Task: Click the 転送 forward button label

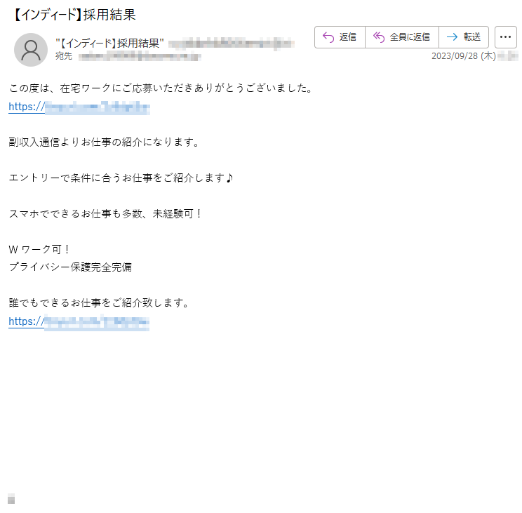Action: (x=472, y=37)
